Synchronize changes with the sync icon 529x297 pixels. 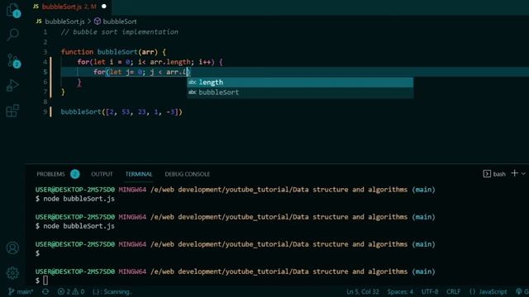(x=45, y=291)
